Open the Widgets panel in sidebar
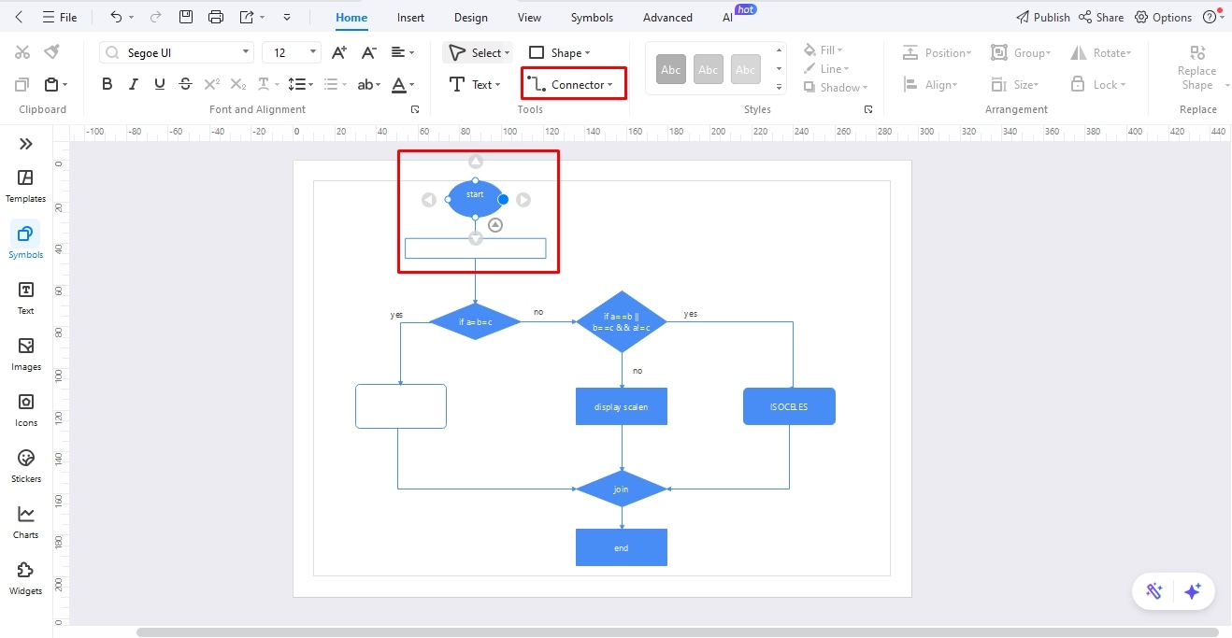The image size is (1232, 638). (25, 578)
